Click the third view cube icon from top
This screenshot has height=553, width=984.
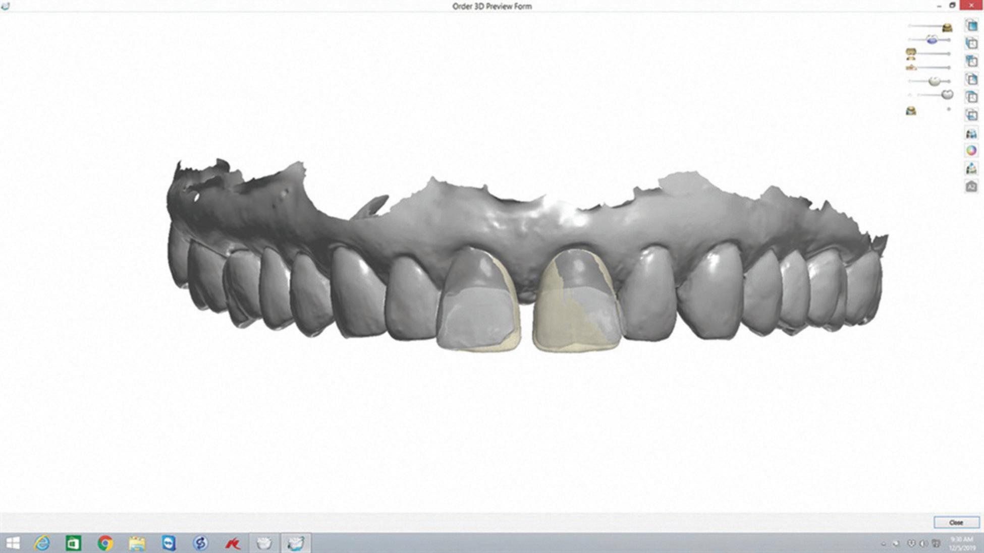tap(971, 61)
